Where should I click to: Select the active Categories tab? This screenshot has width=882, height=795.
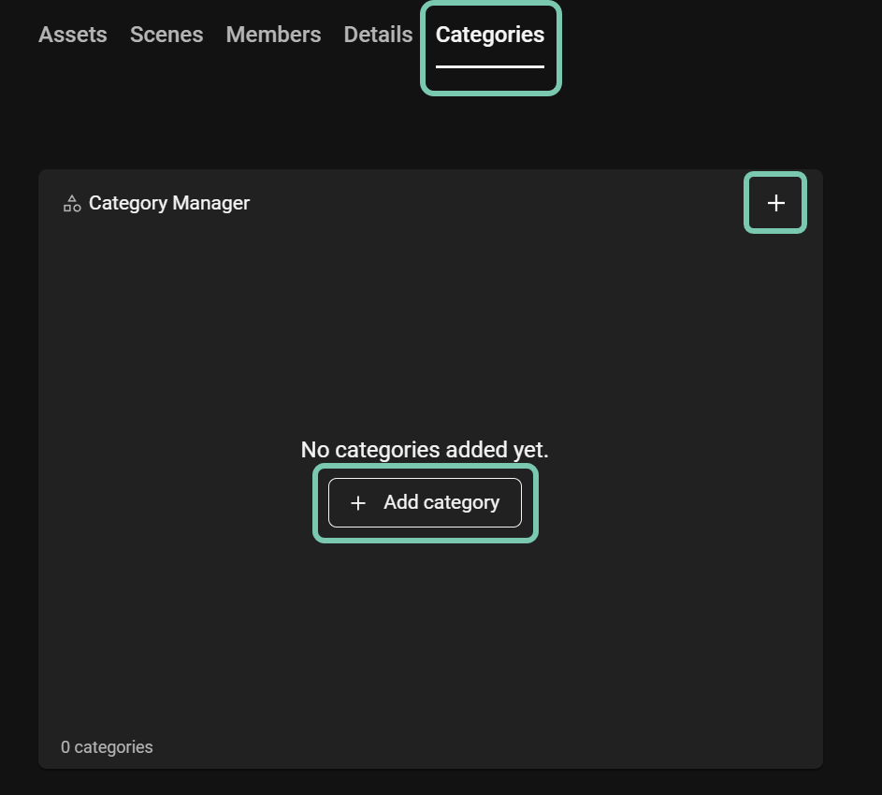pos(489,35)
